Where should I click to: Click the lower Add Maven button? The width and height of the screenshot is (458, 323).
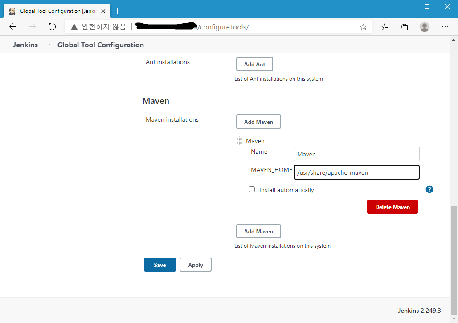(x=258, y=231)
